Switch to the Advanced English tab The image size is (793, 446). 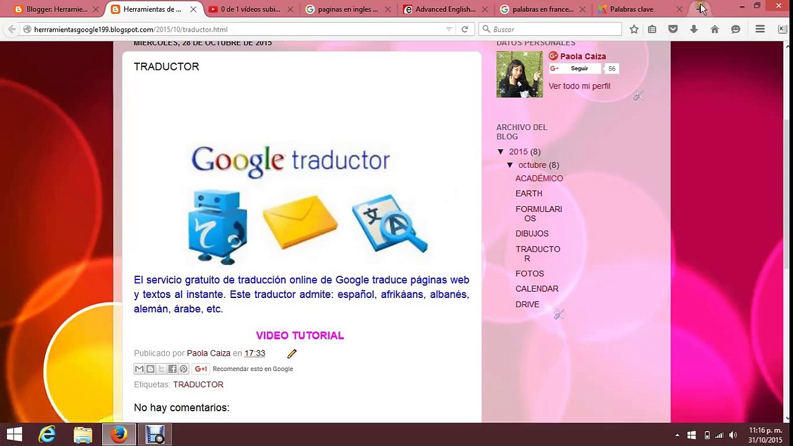[445, 9]
